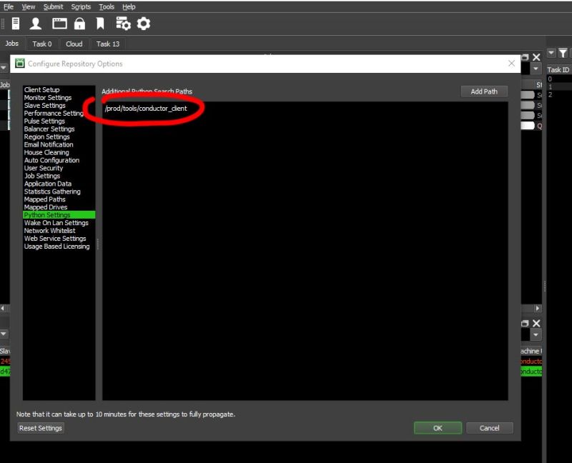Open the Scripts menu
The height and width of the screenshot is (463, 572).
pos(80,6)
